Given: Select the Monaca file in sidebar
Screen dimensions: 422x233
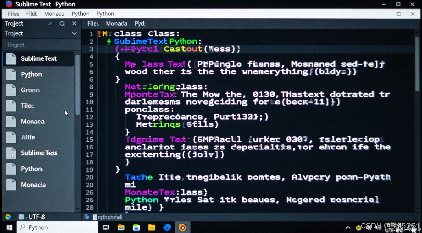Looking at the screenshot, I should [38, 122].
